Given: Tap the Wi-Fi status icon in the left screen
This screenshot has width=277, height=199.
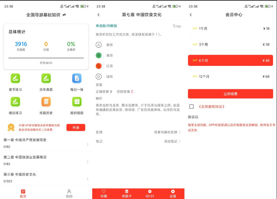Looking at the screenshot, I should [x=77, y=7].
